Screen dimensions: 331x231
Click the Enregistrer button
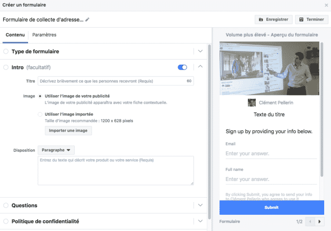(x=273, y=19)
